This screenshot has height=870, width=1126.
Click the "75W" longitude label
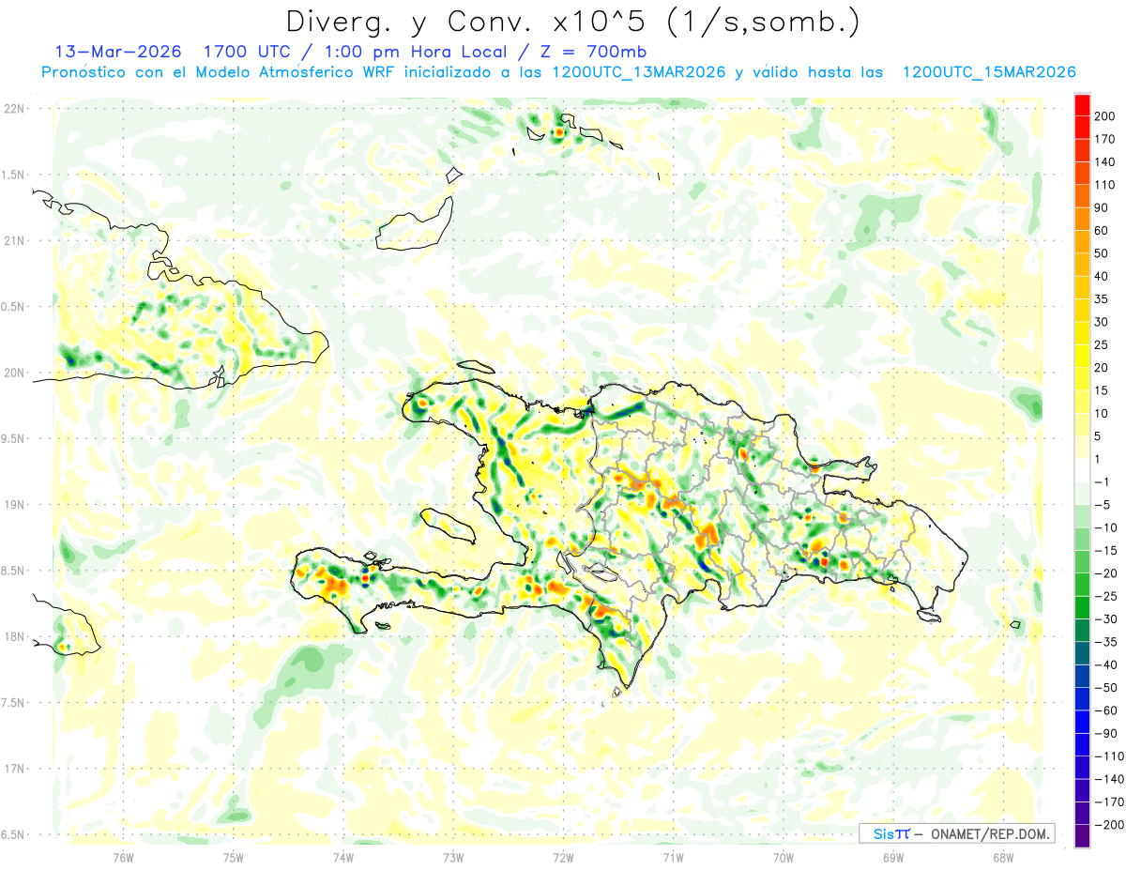tap(234, 857)
